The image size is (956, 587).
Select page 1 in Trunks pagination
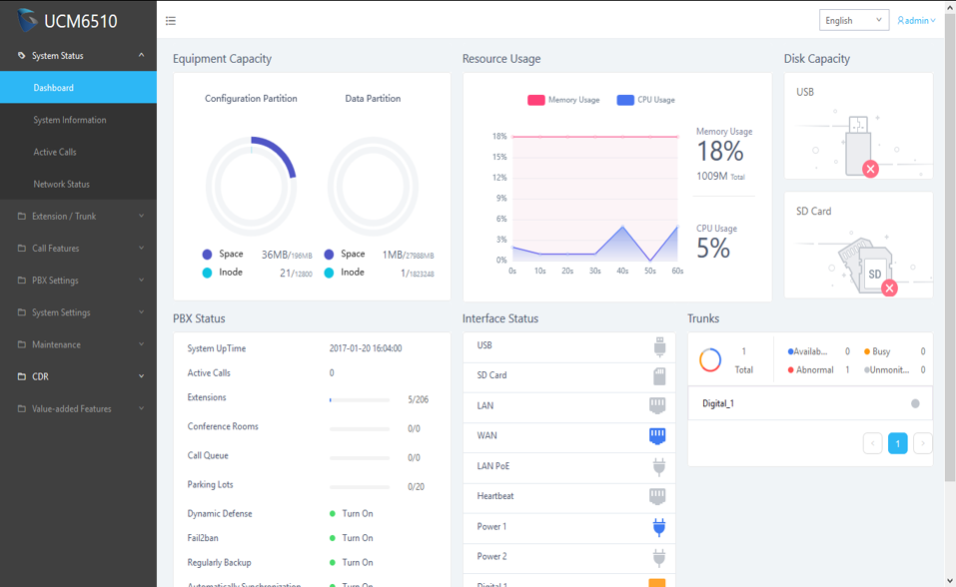[897, 443]
